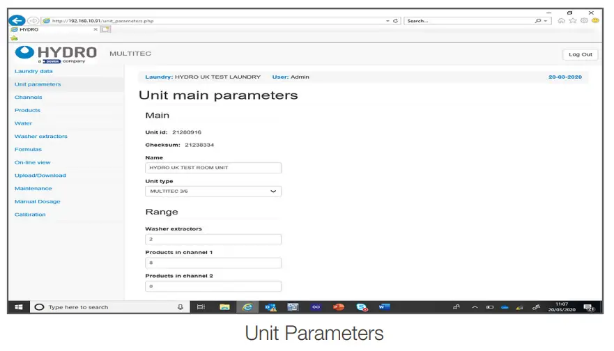
Task: Click the Washer extractors input field
Action: (213, 240)
